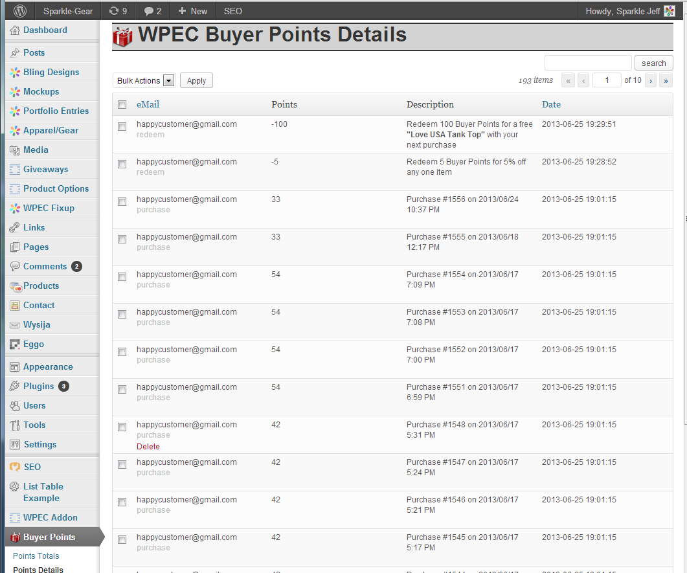
Task: Open the comments bubble icon in admin bar
Action: (x=149, y=11)
